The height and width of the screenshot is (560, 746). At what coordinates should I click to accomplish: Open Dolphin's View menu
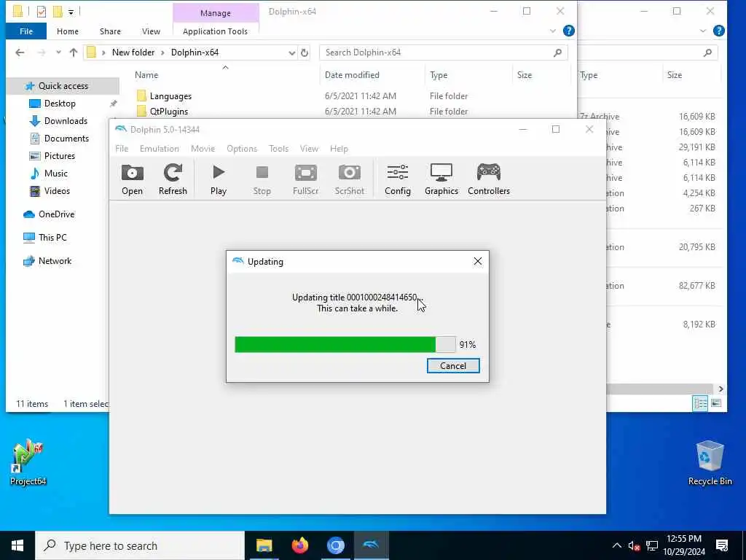click(309, 149)
